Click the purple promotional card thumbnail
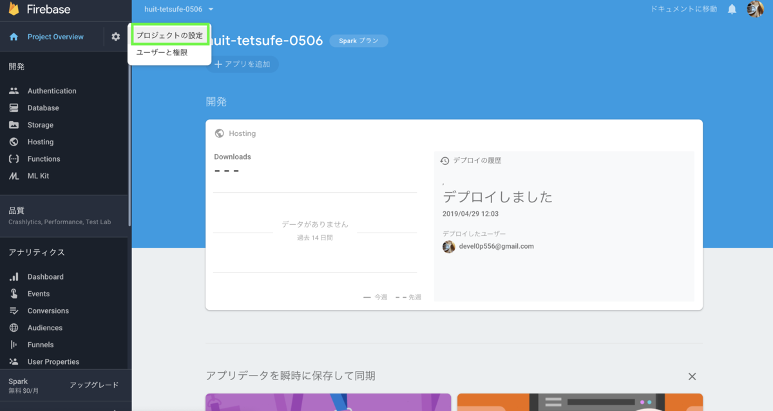 point(329,402)
